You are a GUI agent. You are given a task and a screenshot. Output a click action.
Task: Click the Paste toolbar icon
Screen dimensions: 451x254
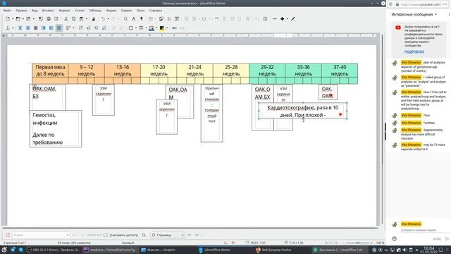pos(82,19)
